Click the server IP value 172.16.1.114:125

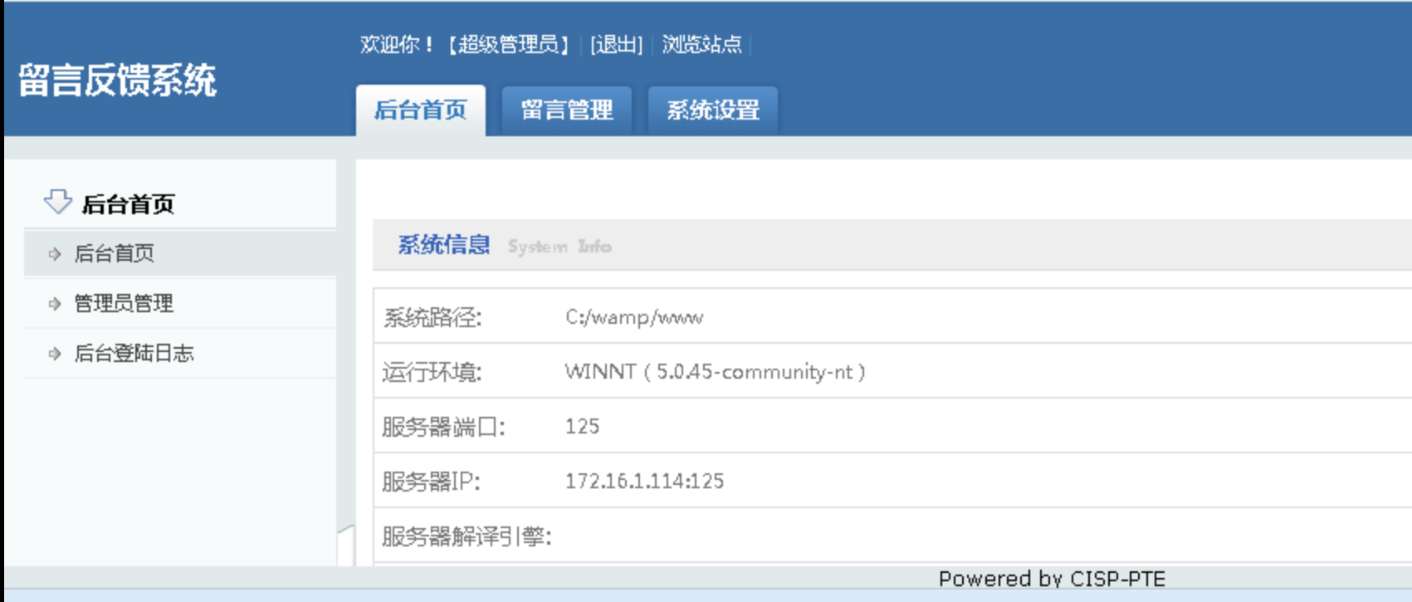644,482
